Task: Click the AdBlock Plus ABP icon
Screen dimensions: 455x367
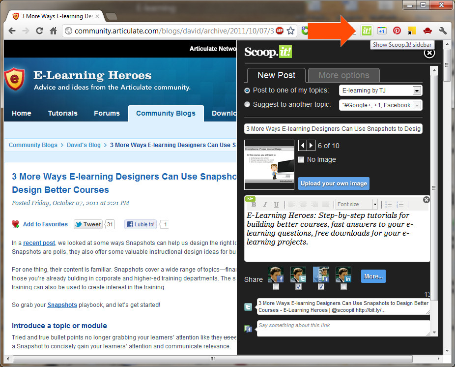Action: (x=280, y=31)
